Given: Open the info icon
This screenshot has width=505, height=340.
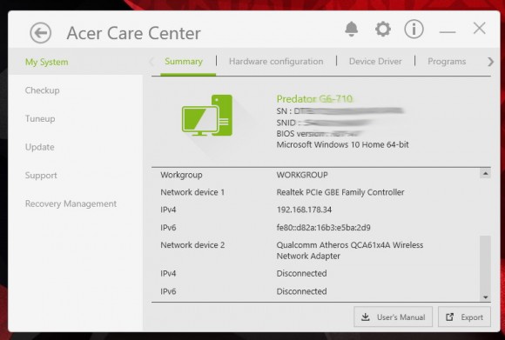Looking at the screenshot, I should pos(414,30).
